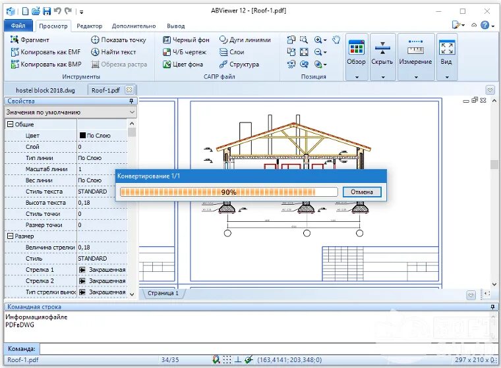Image resolution: width=501 pixels, height=368 pixels.
Task: Click the Отмена button in conversion dialog
Action: tap(362, 192)
